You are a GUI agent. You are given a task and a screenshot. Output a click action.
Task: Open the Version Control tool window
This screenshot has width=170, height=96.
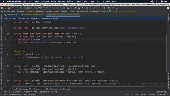(x=31, y=92)
